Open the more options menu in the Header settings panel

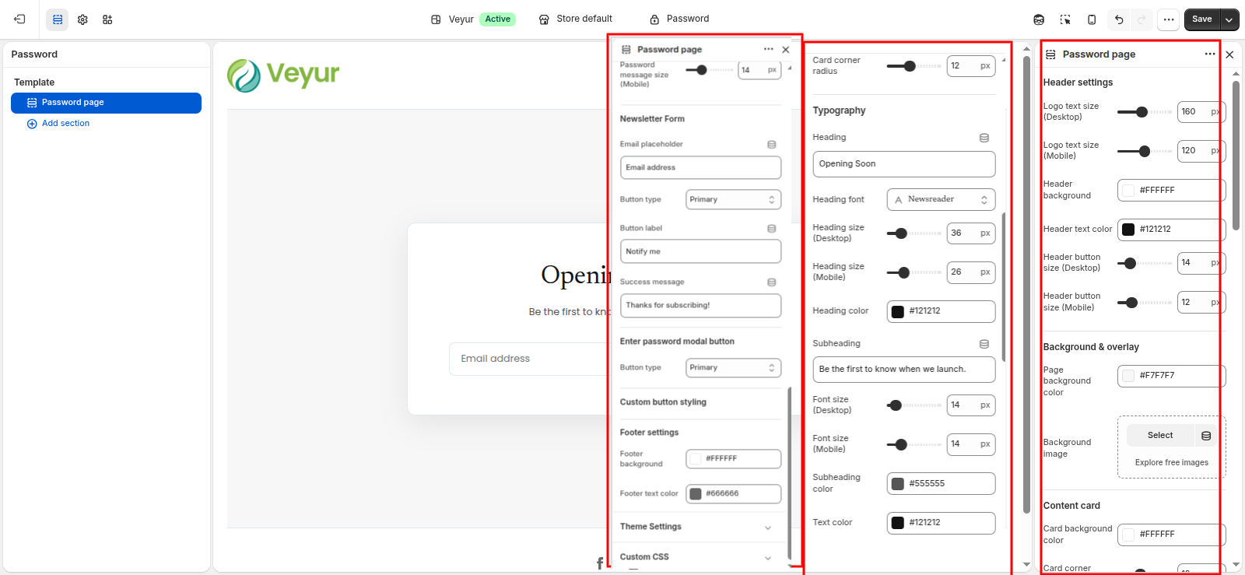coord(1210,54)
